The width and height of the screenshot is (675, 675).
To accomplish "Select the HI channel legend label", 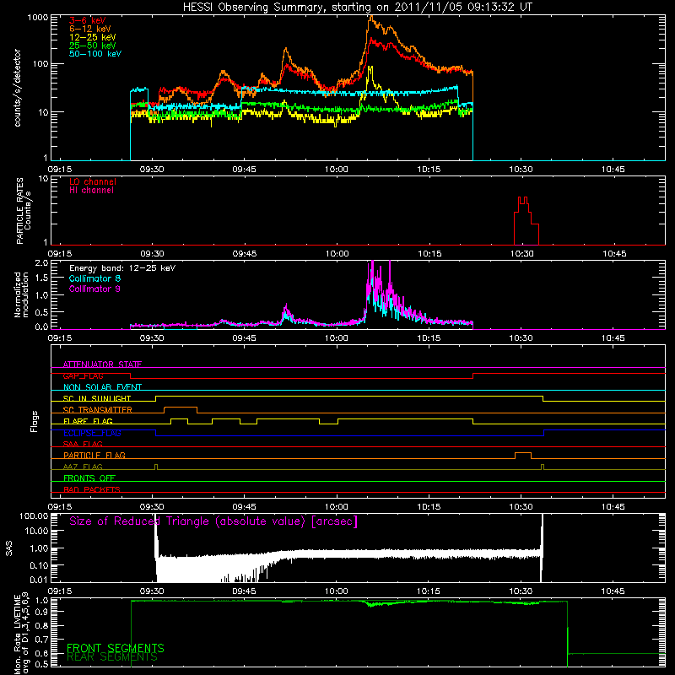I will tap(92, 191).
